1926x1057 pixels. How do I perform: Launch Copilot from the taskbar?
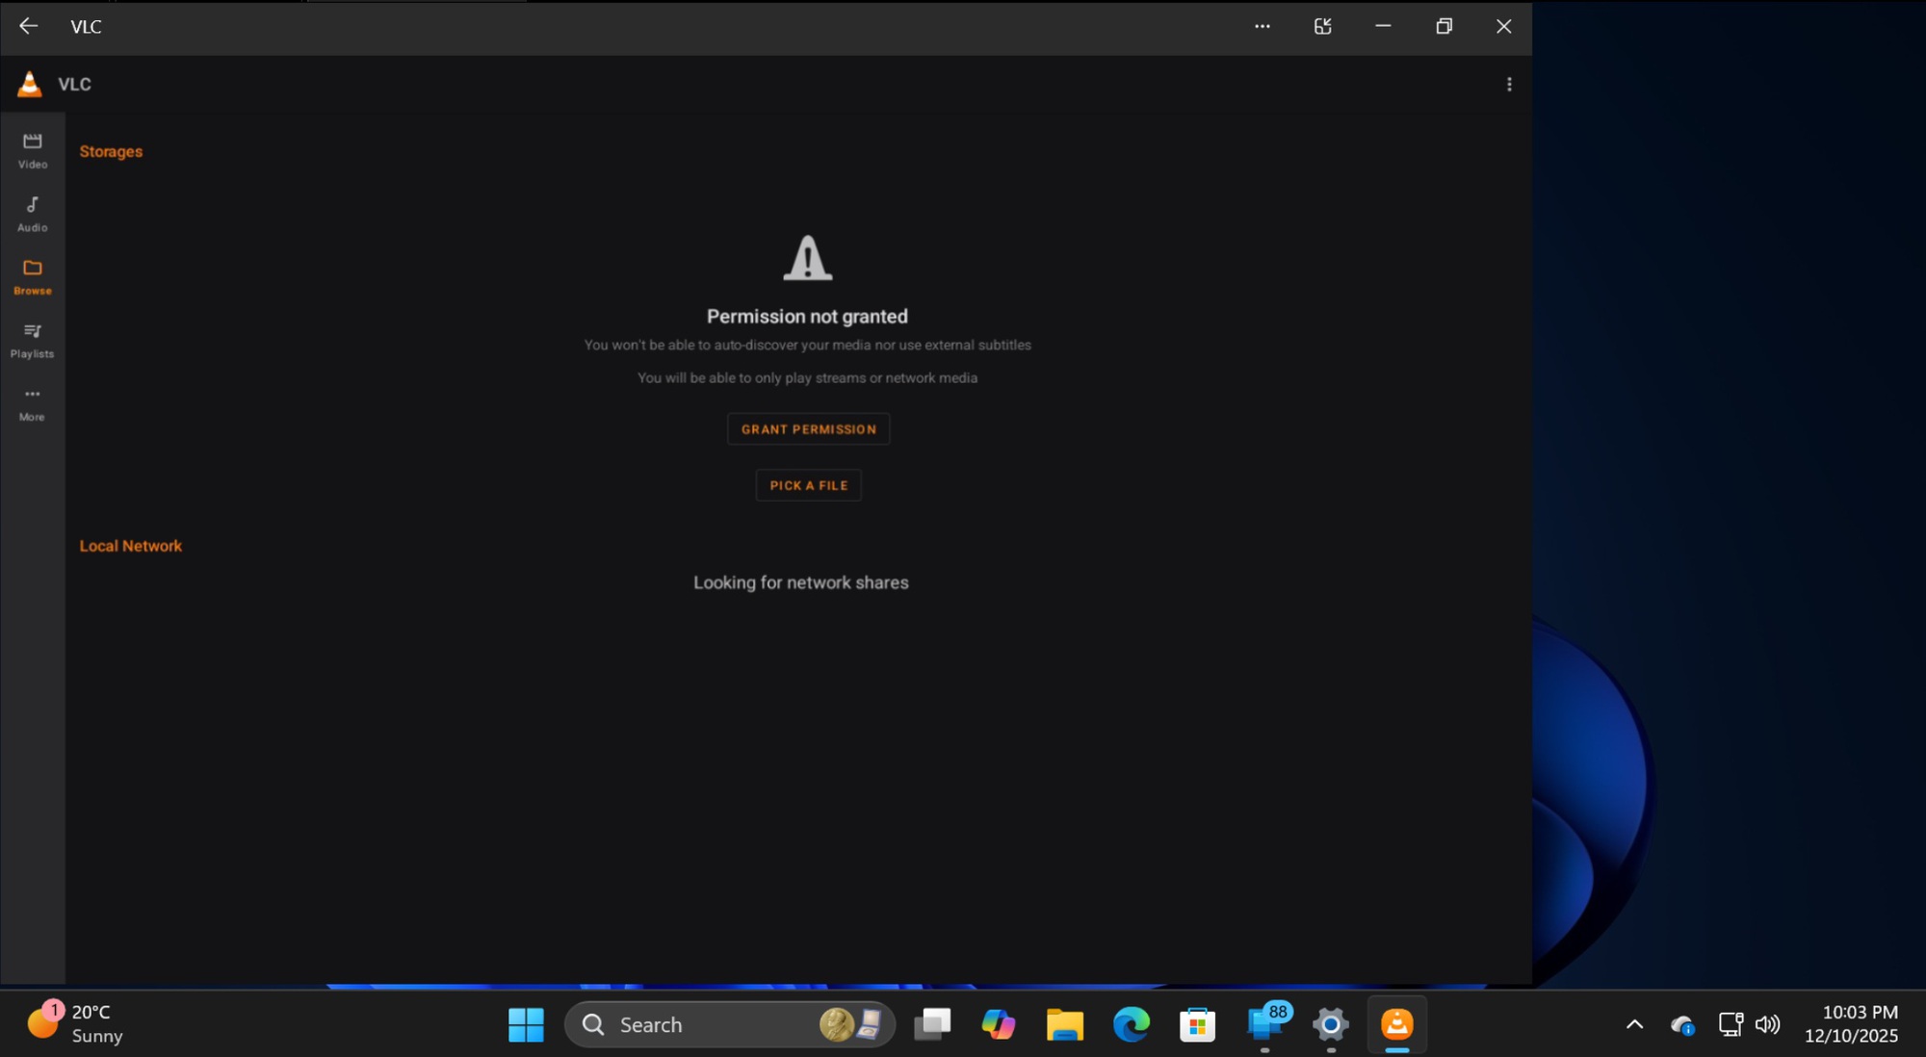(x=999, y=1024)
